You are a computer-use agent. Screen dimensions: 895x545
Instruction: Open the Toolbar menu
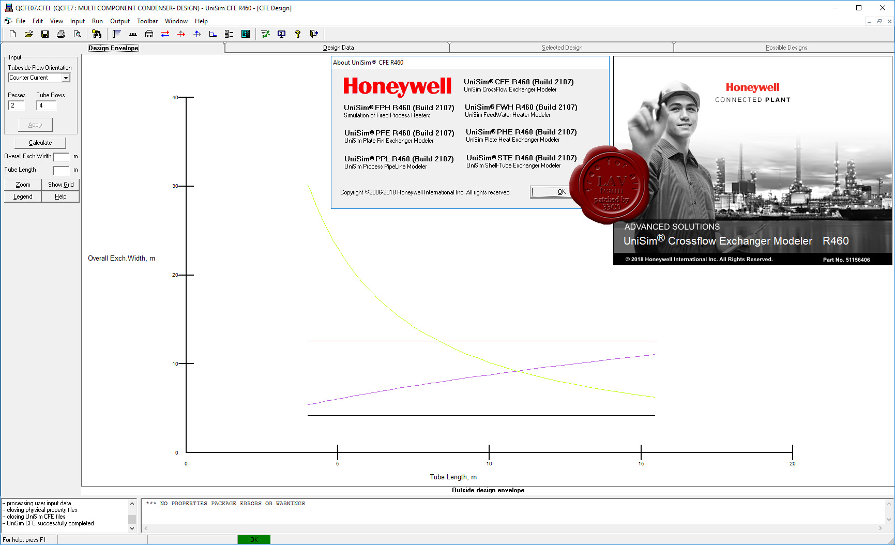pos(147,21)
